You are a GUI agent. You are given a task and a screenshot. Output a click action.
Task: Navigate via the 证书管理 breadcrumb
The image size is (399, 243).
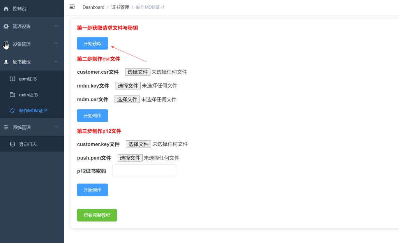[x=120, y=7]
